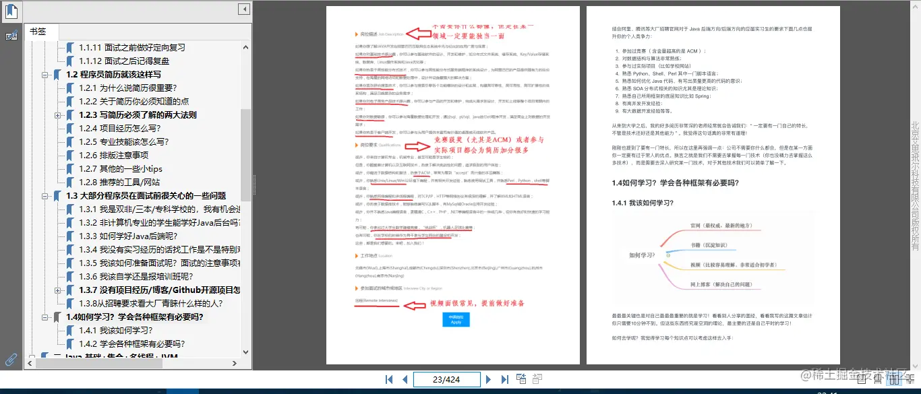This screenshot has height=394, width=921.
Task: Open bookmark 1.3.1 我是双非/三本/专科学校的
Action: point(159,209)
